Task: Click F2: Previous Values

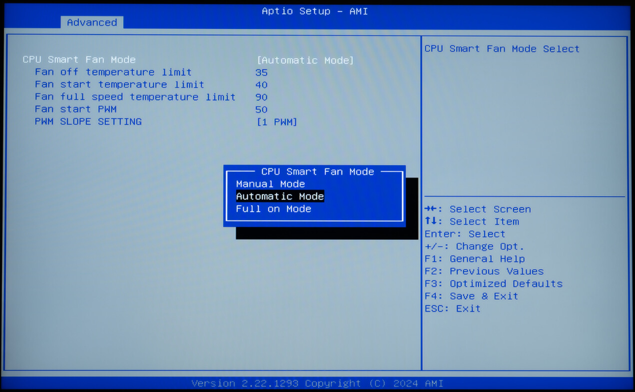Action: (x=484, y=272)
